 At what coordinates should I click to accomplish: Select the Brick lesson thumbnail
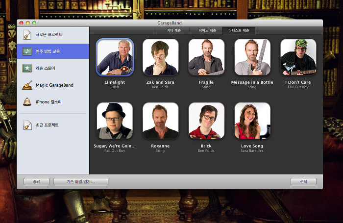(x=206, y=121)
